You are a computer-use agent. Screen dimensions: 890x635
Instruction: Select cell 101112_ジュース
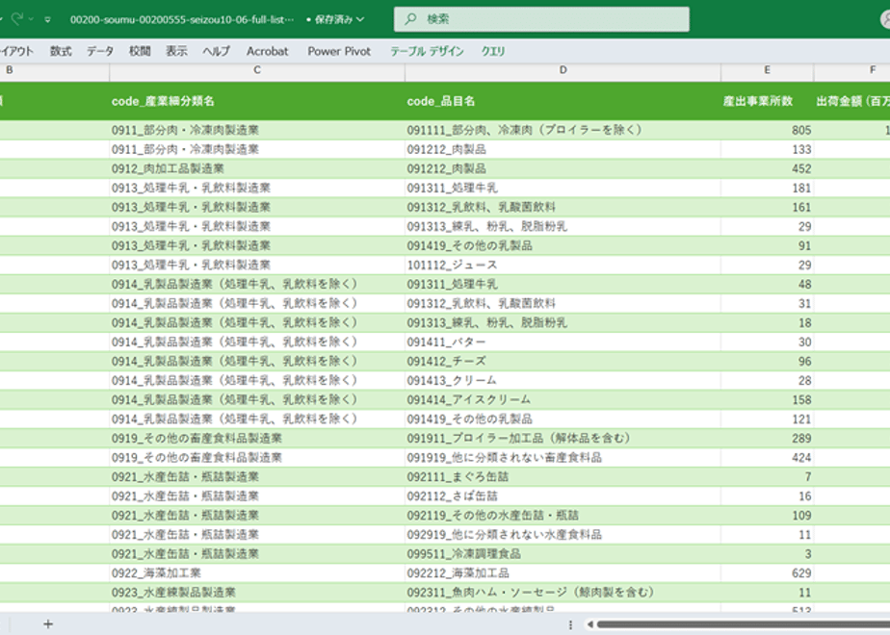click(x=563, y=265)
